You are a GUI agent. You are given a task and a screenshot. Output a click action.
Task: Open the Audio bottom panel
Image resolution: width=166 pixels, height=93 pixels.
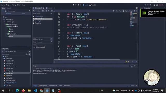pyautogui.click(x=60, y=86)
